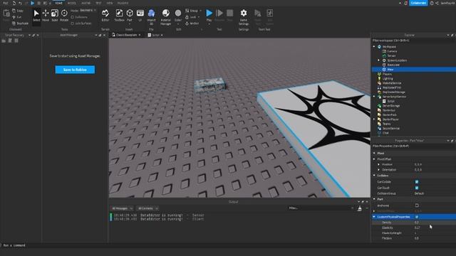This screenshot has width=456, height=256.
Task: Open Game Settings
Action: point(244,17)
